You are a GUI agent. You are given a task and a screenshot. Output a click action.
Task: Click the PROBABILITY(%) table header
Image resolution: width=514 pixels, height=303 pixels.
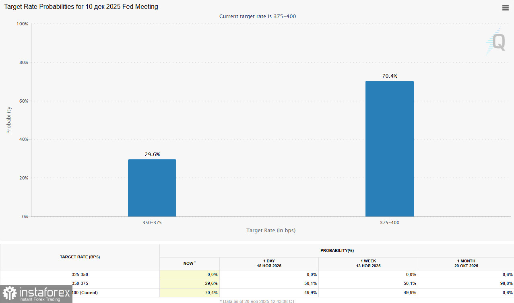[x=337, y=251]
